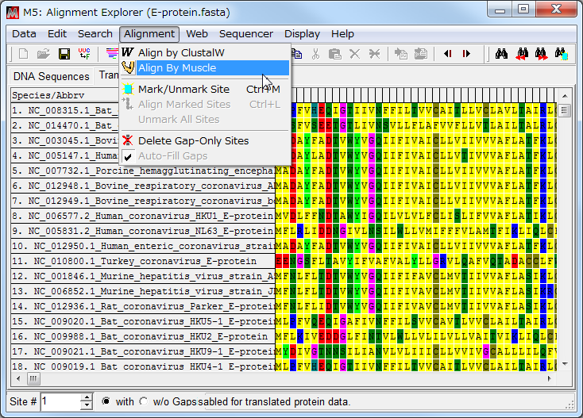Select the 'with' gaps radio button
The height and width of the screenshot is (418, 583).
(106, 401)
